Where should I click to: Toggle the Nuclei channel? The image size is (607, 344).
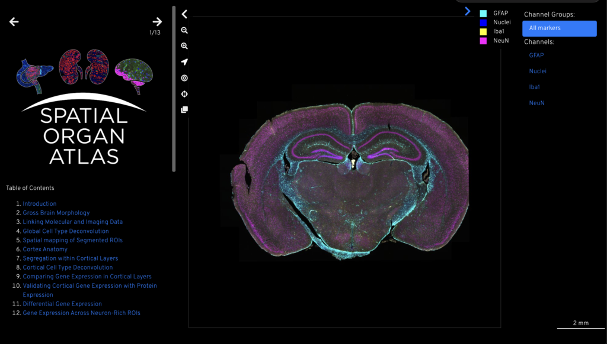tap(538, 72)
